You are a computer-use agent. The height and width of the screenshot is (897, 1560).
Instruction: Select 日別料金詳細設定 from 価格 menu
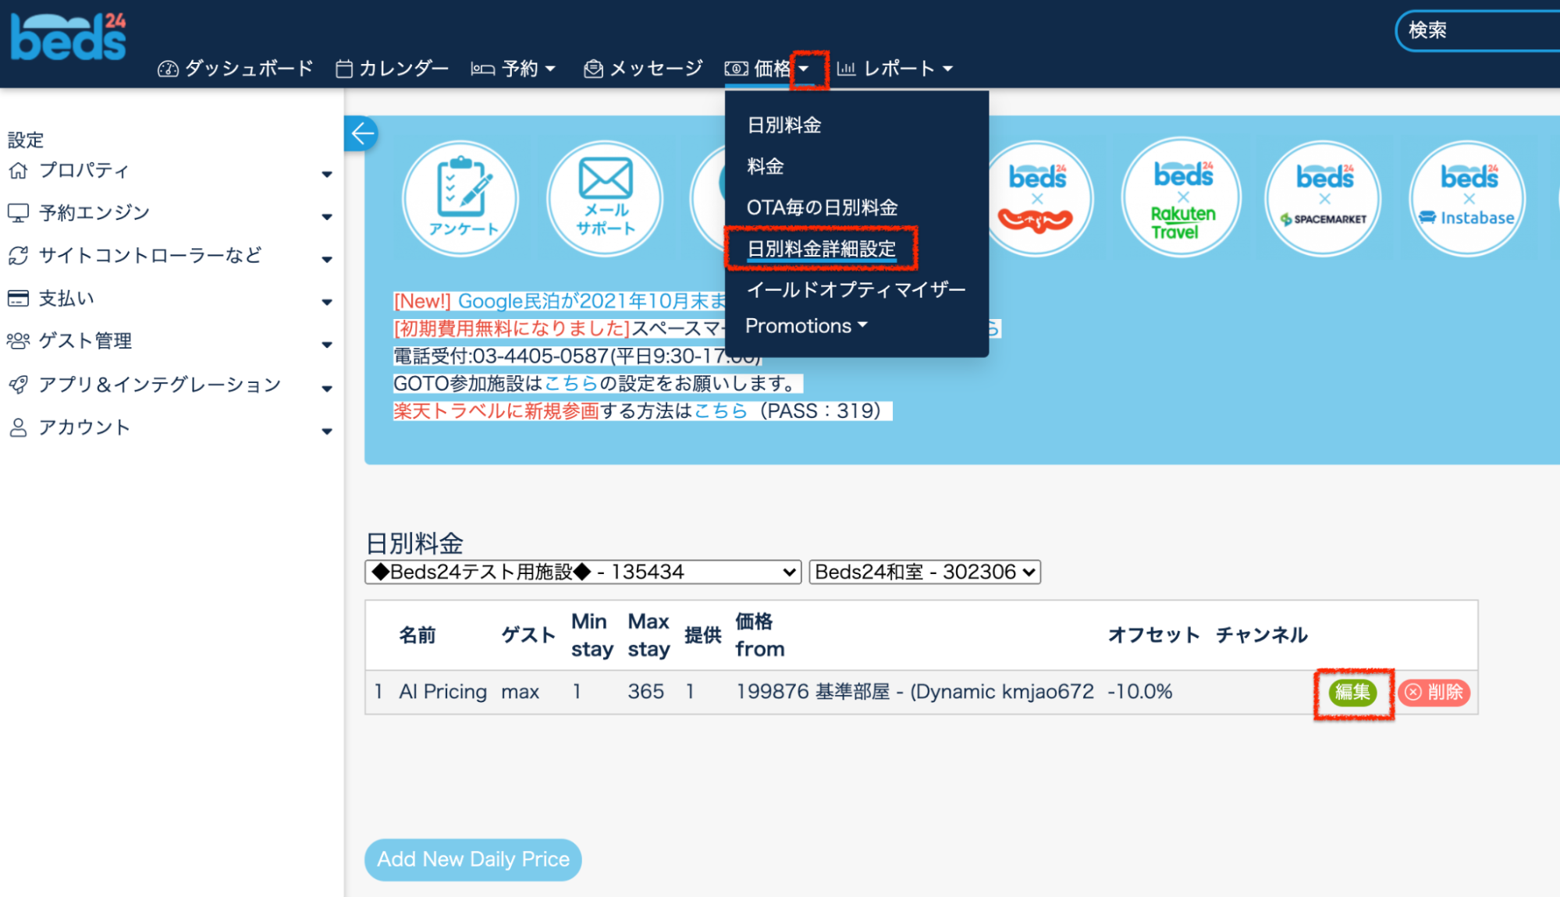[x=821, y=249]
